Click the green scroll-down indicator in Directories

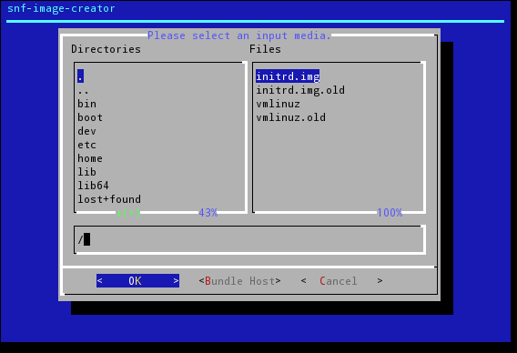(x=128, y=213)
